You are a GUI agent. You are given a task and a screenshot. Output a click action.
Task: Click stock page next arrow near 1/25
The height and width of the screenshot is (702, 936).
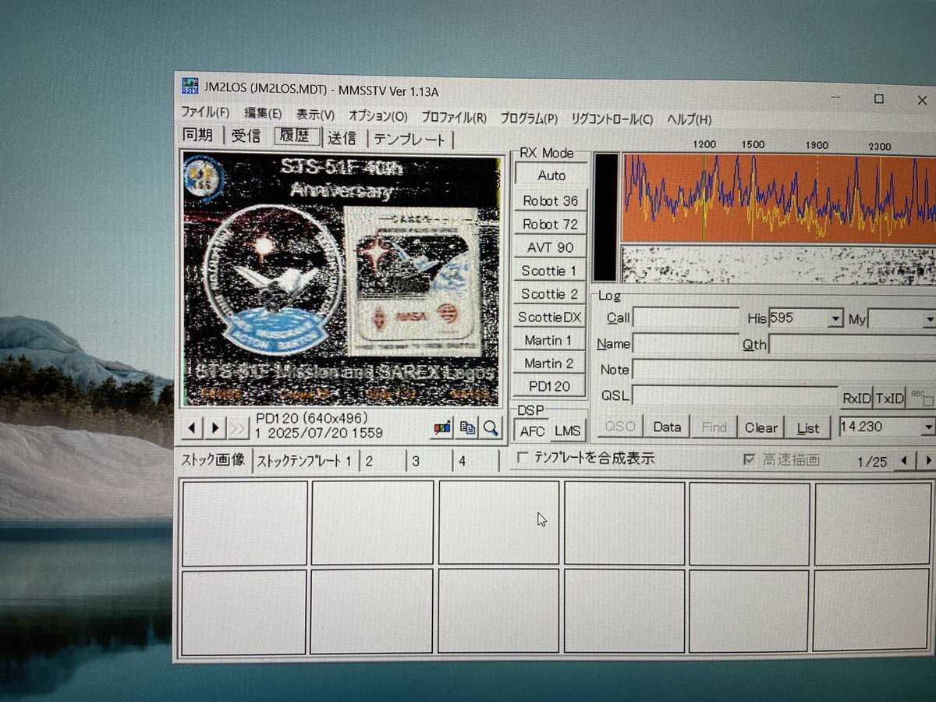tap(927, 460)
